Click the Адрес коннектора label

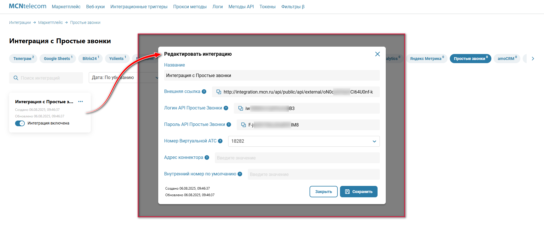(x=184, y=157)
